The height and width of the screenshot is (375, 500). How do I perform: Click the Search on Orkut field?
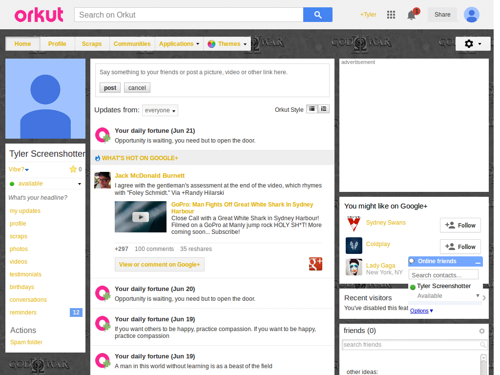click(x=189, y=15)
